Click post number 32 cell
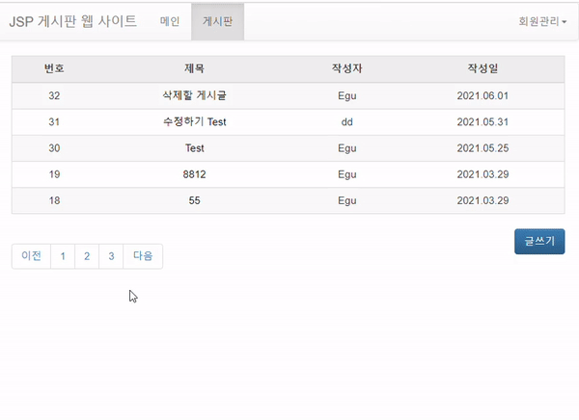The width and height of the screenshot is (579, 420). click(54, 96)
